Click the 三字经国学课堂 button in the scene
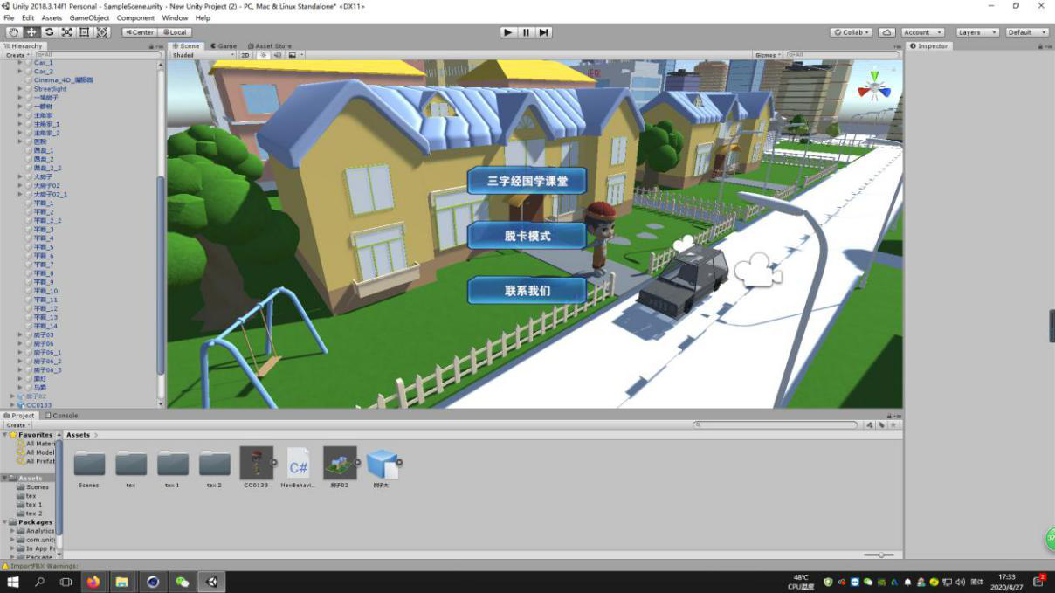This screenshot has height=593, width=1055. pyautogui.click(x=527, y=181)
